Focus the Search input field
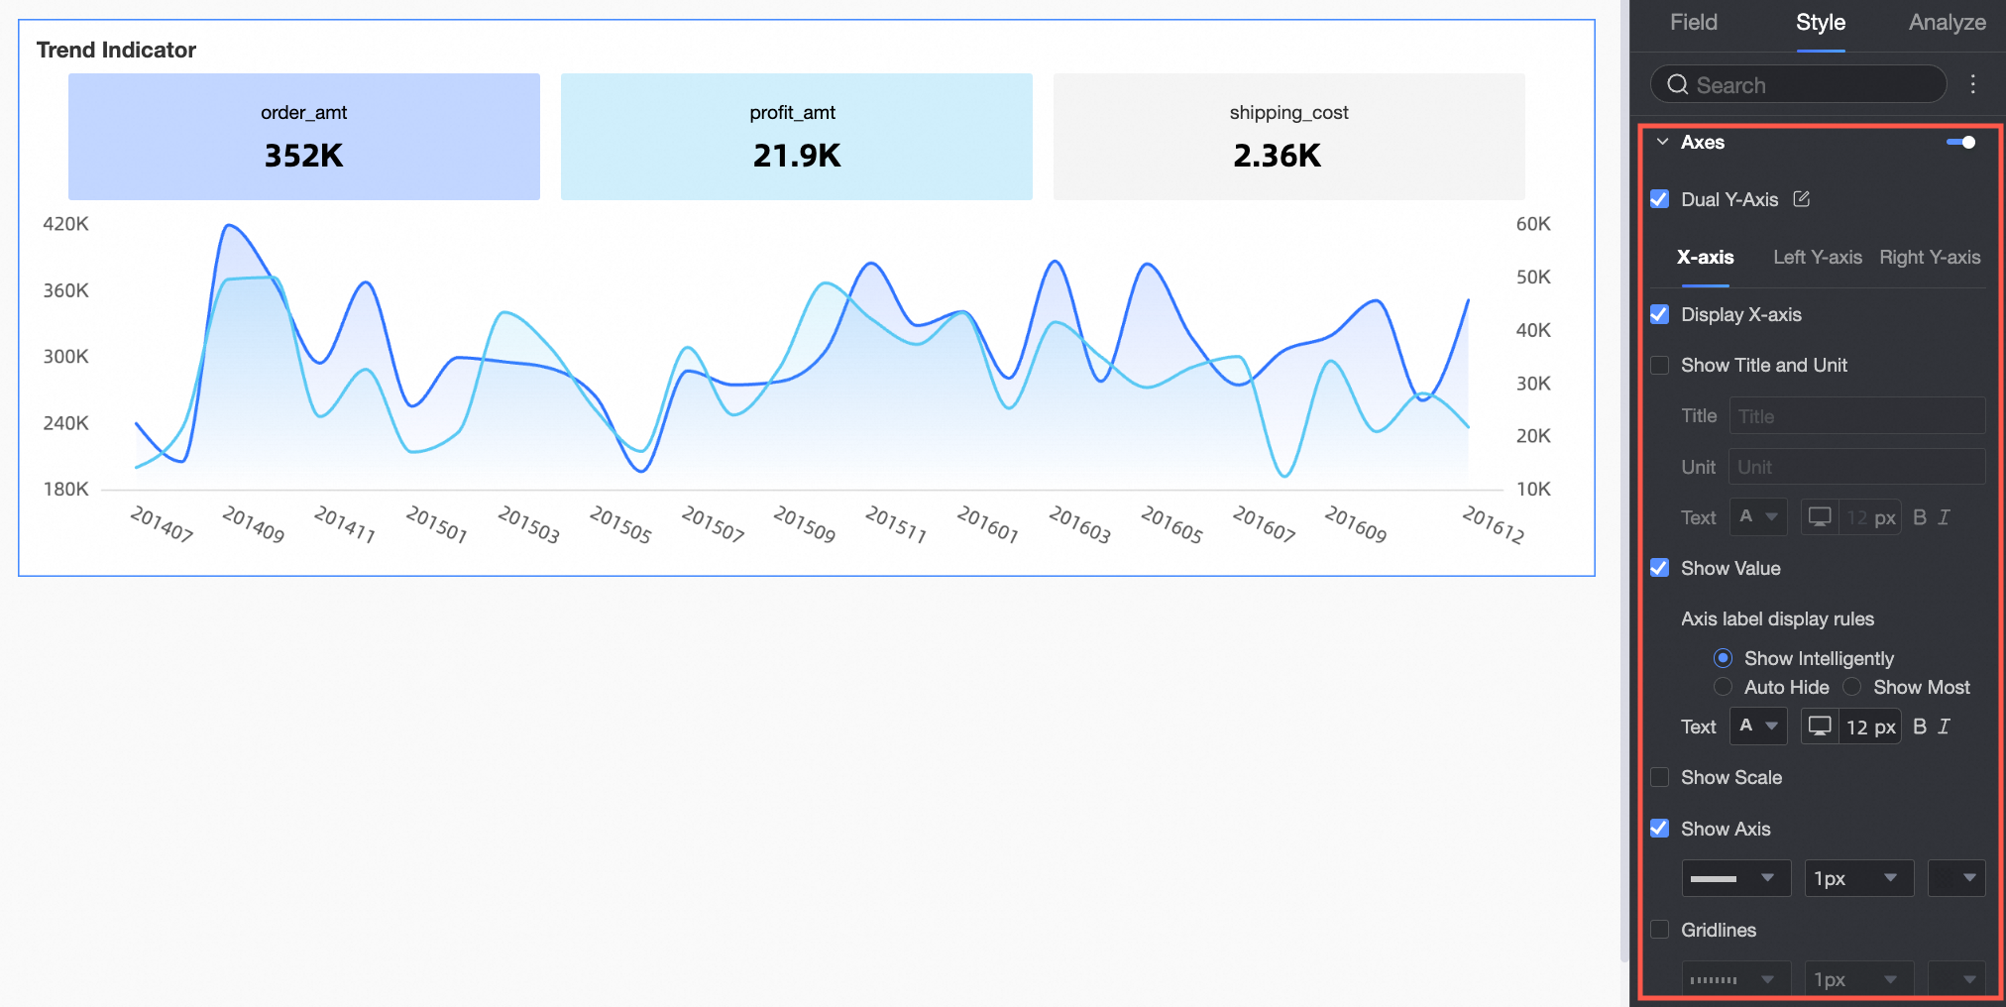The width and height of the screenshot is (2006, 1007). (x=1799, y=84)
